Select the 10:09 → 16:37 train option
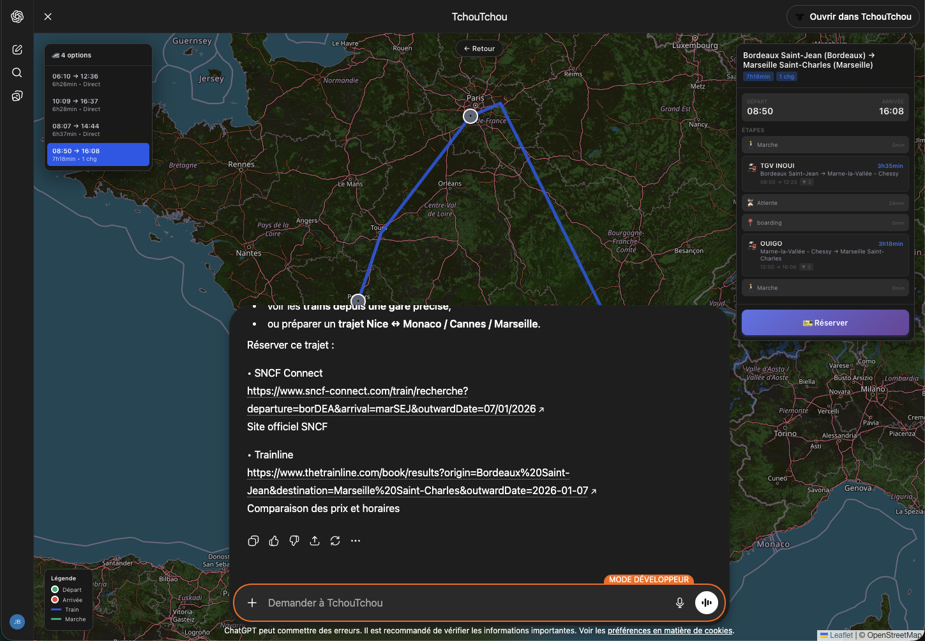The width and height of the screenshot is (925, 641). [98, 105]
